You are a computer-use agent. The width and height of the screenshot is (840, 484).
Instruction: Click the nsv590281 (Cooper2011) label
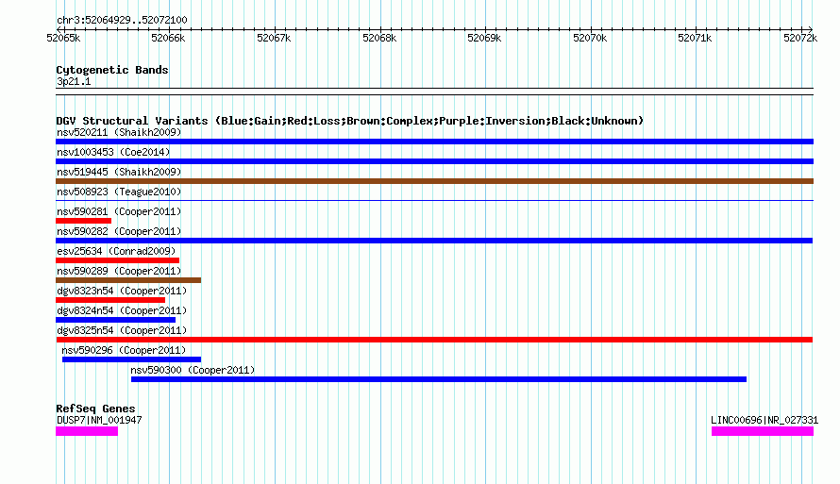click(119, 211)
